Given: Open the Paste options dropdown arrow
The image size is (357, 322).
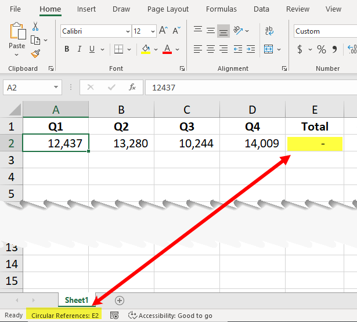Looking at the screenshot, I should point(17,55).
